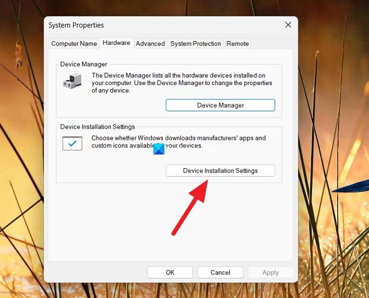
Task: Click the Device Manager hardware icon
Action: [72, 81]
